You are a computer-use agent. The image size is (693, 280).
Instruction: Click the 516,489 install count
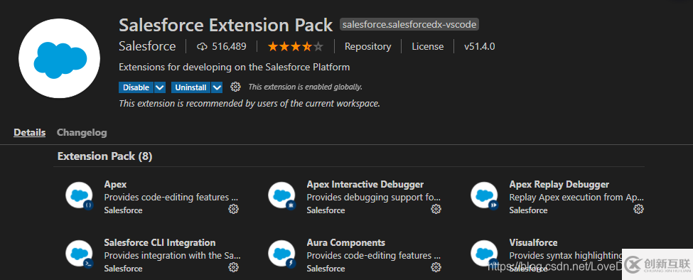pyautogui.click(x=229, y=46)
